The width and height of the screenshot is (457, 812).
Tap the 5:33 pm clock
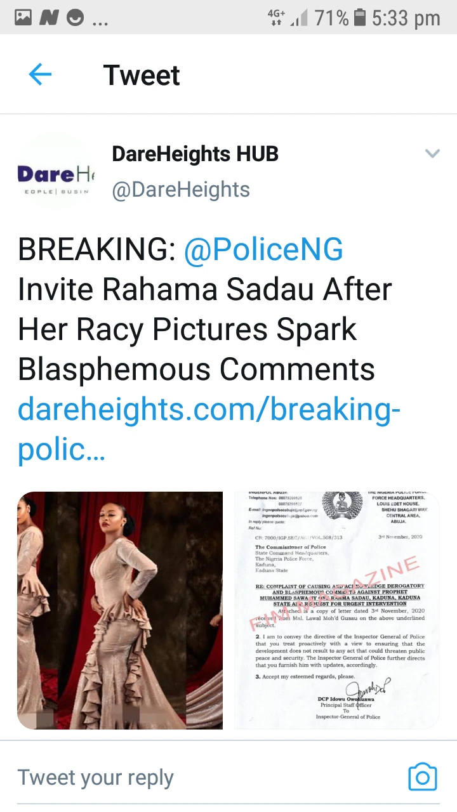coord(406,18)
